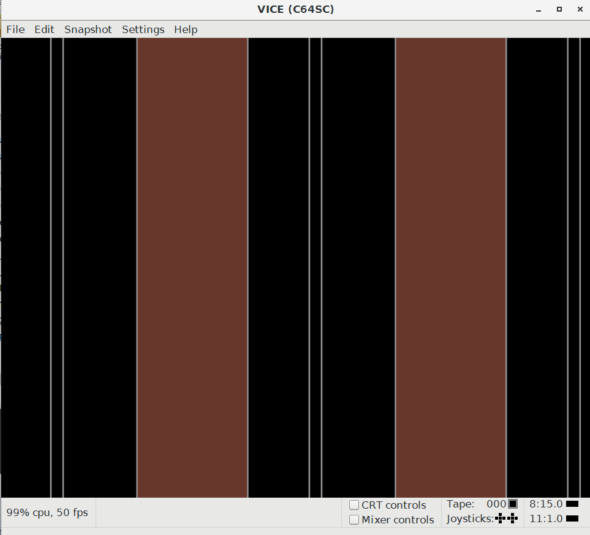Click the second joystick indicator icon
The height and width of the screenshot is (535, 590).
point(512,519)
